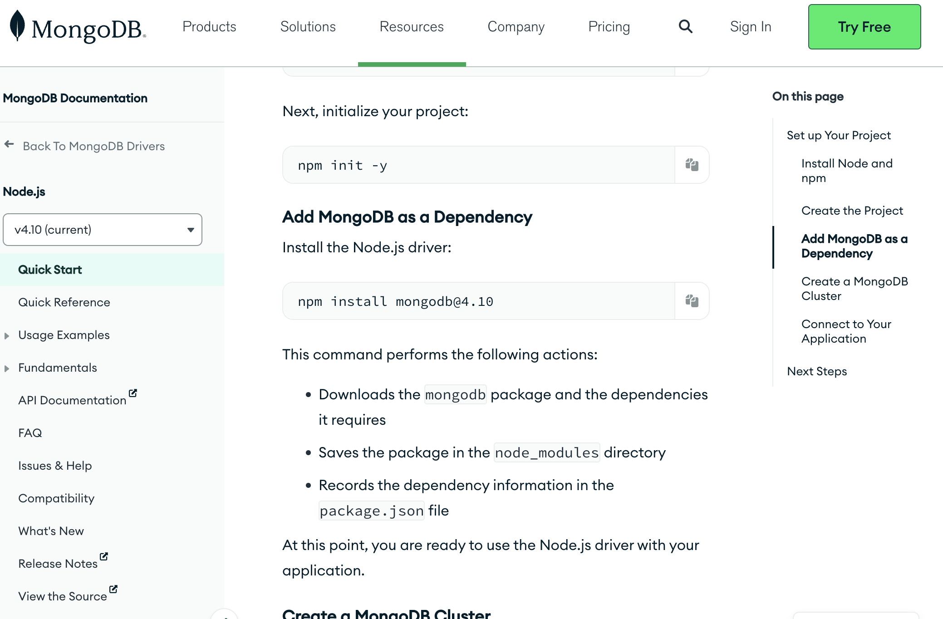Viewport: 943px width, 619px height.
Task: Open the search magnifier icon
Action: click(x=685, y=27)
